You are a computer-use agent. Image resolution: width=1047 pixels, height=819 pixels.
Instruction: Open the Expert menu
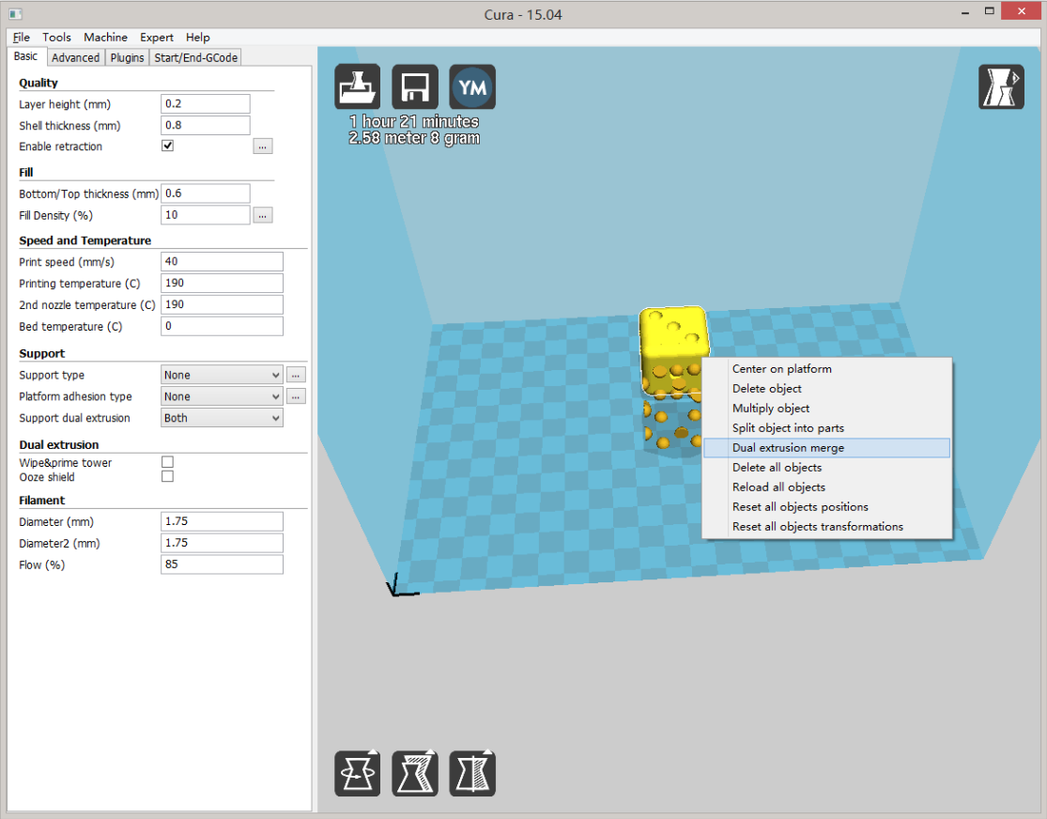coord(156,38)
